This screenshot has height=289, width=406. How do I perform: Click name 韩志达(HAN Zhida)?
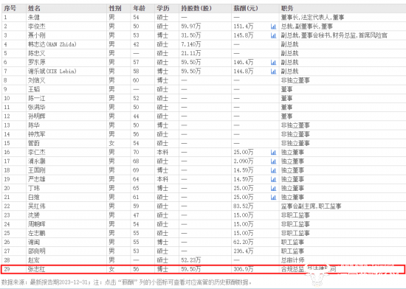coord(52,44)
